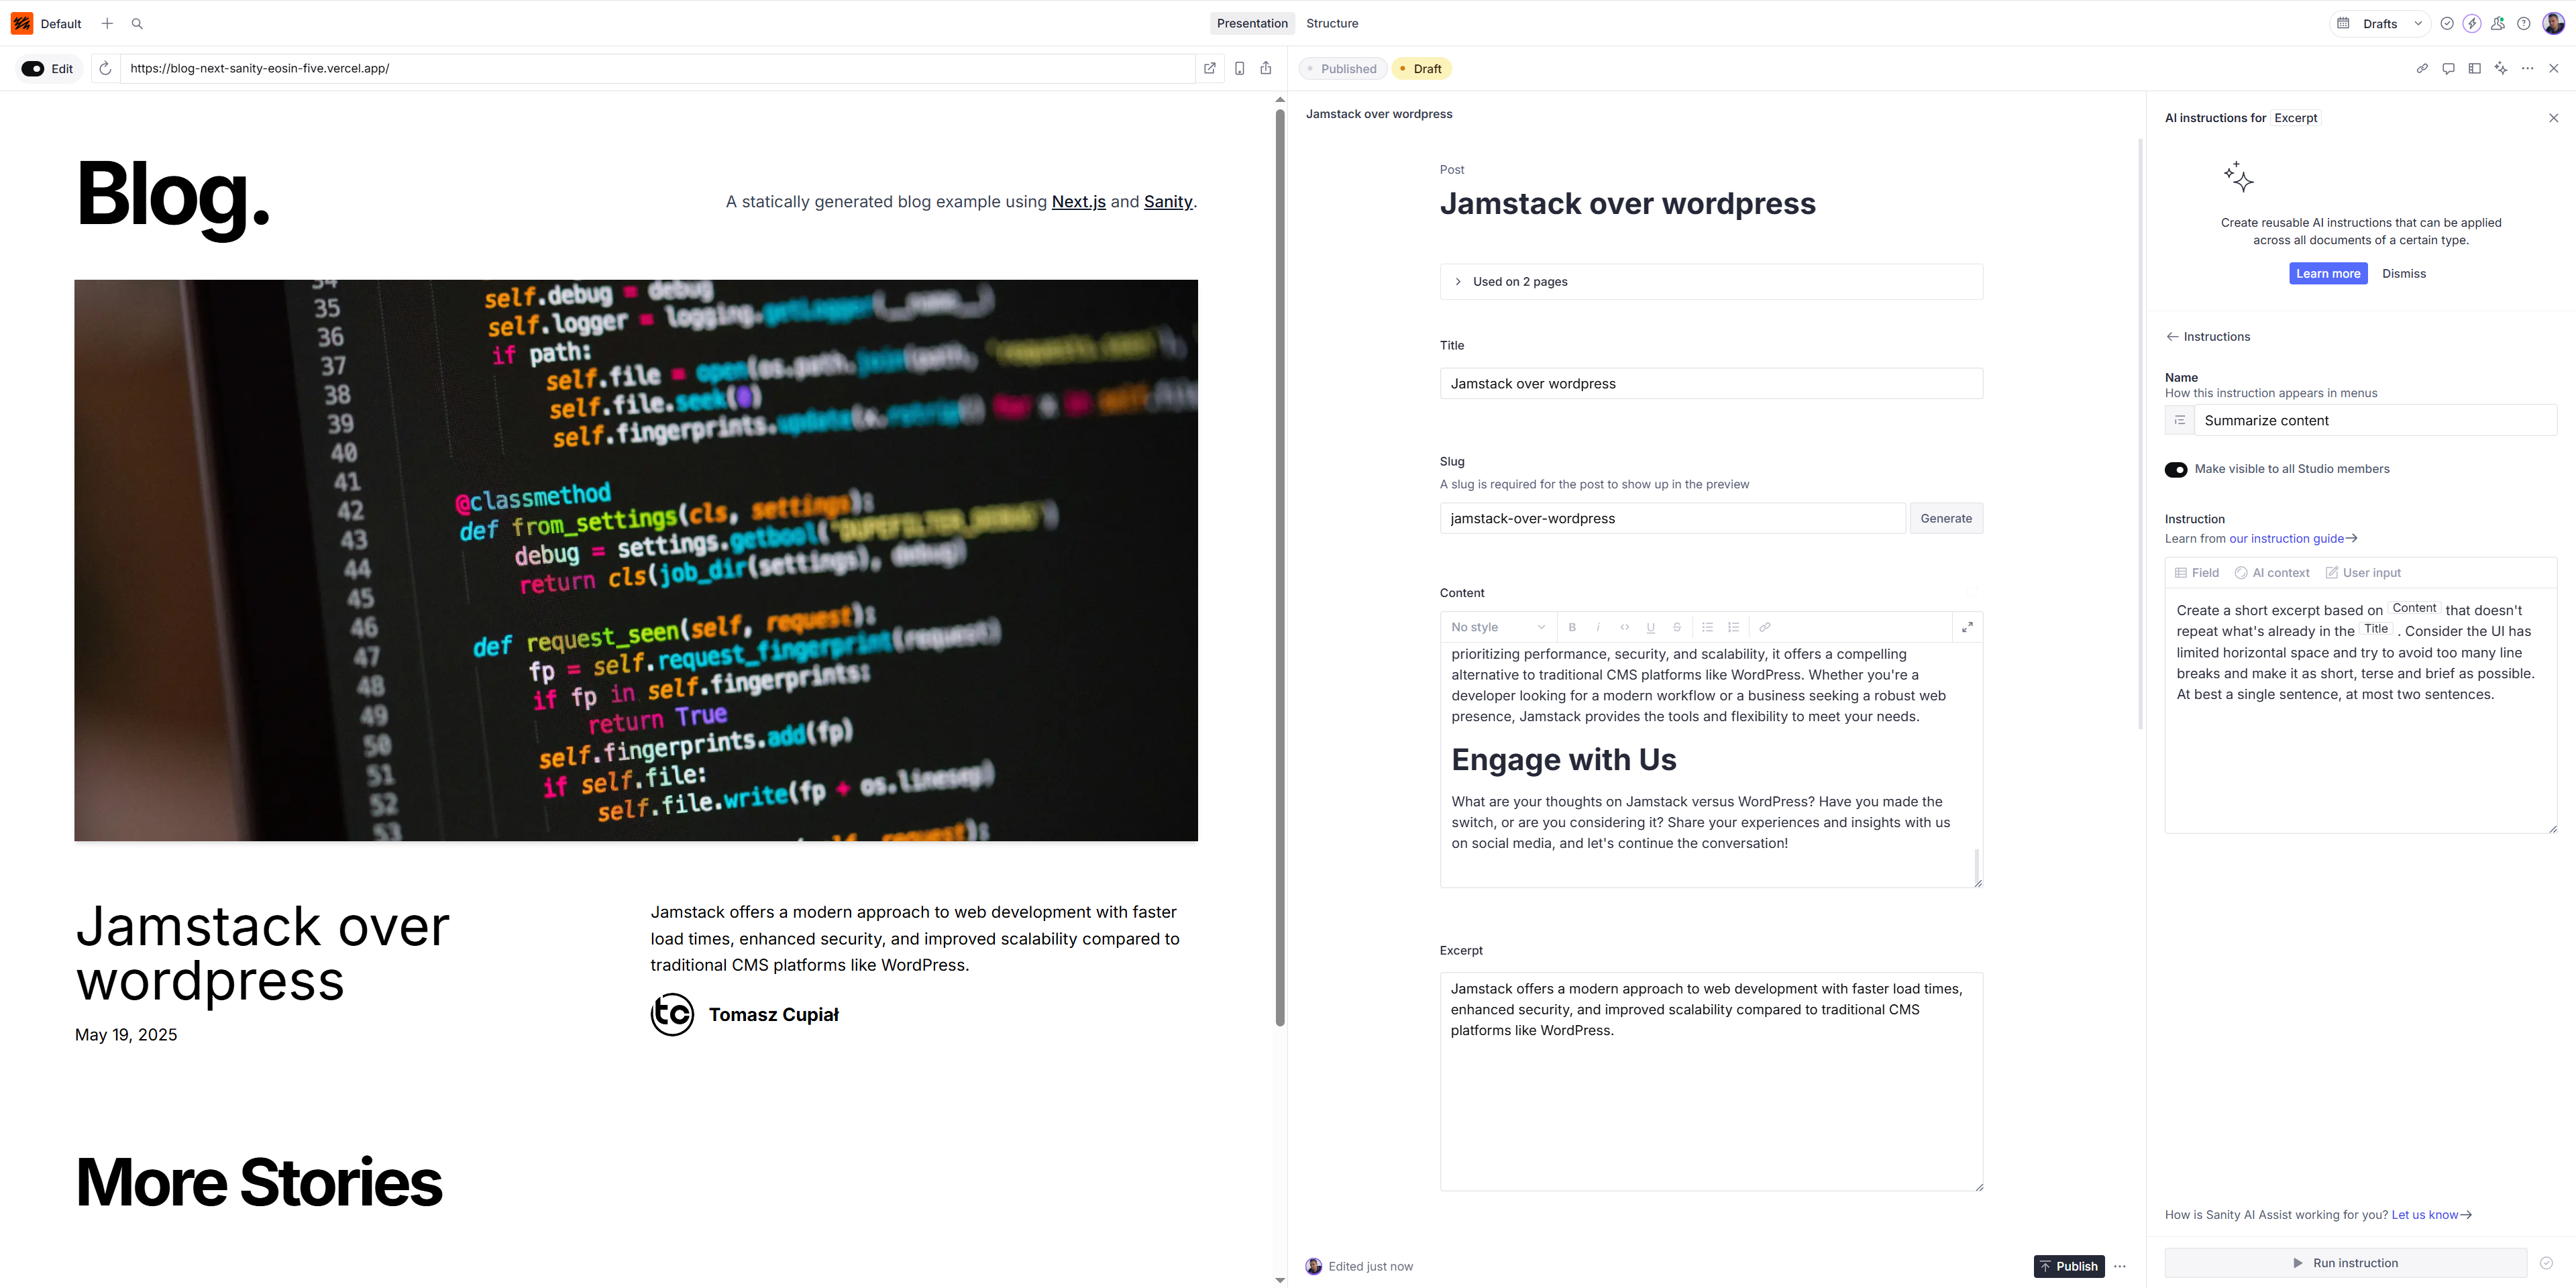Open the Publish actions three-dots menu
Viewport: 2576px width, 1288px height.
[x=2120, y=1266]
